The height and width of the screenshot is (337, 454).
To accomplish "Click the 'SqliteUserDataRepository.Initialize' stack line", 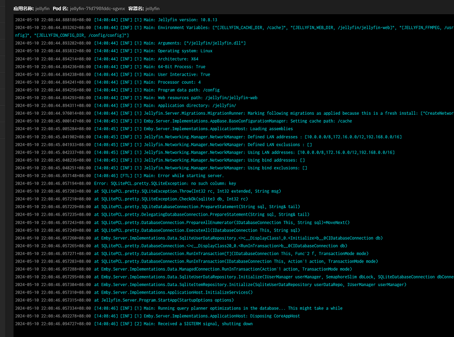I will tap(235, 277).
